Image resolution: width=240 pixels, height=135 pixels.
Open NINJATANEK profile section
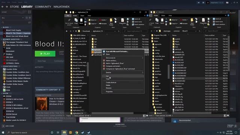pos(61,7)
